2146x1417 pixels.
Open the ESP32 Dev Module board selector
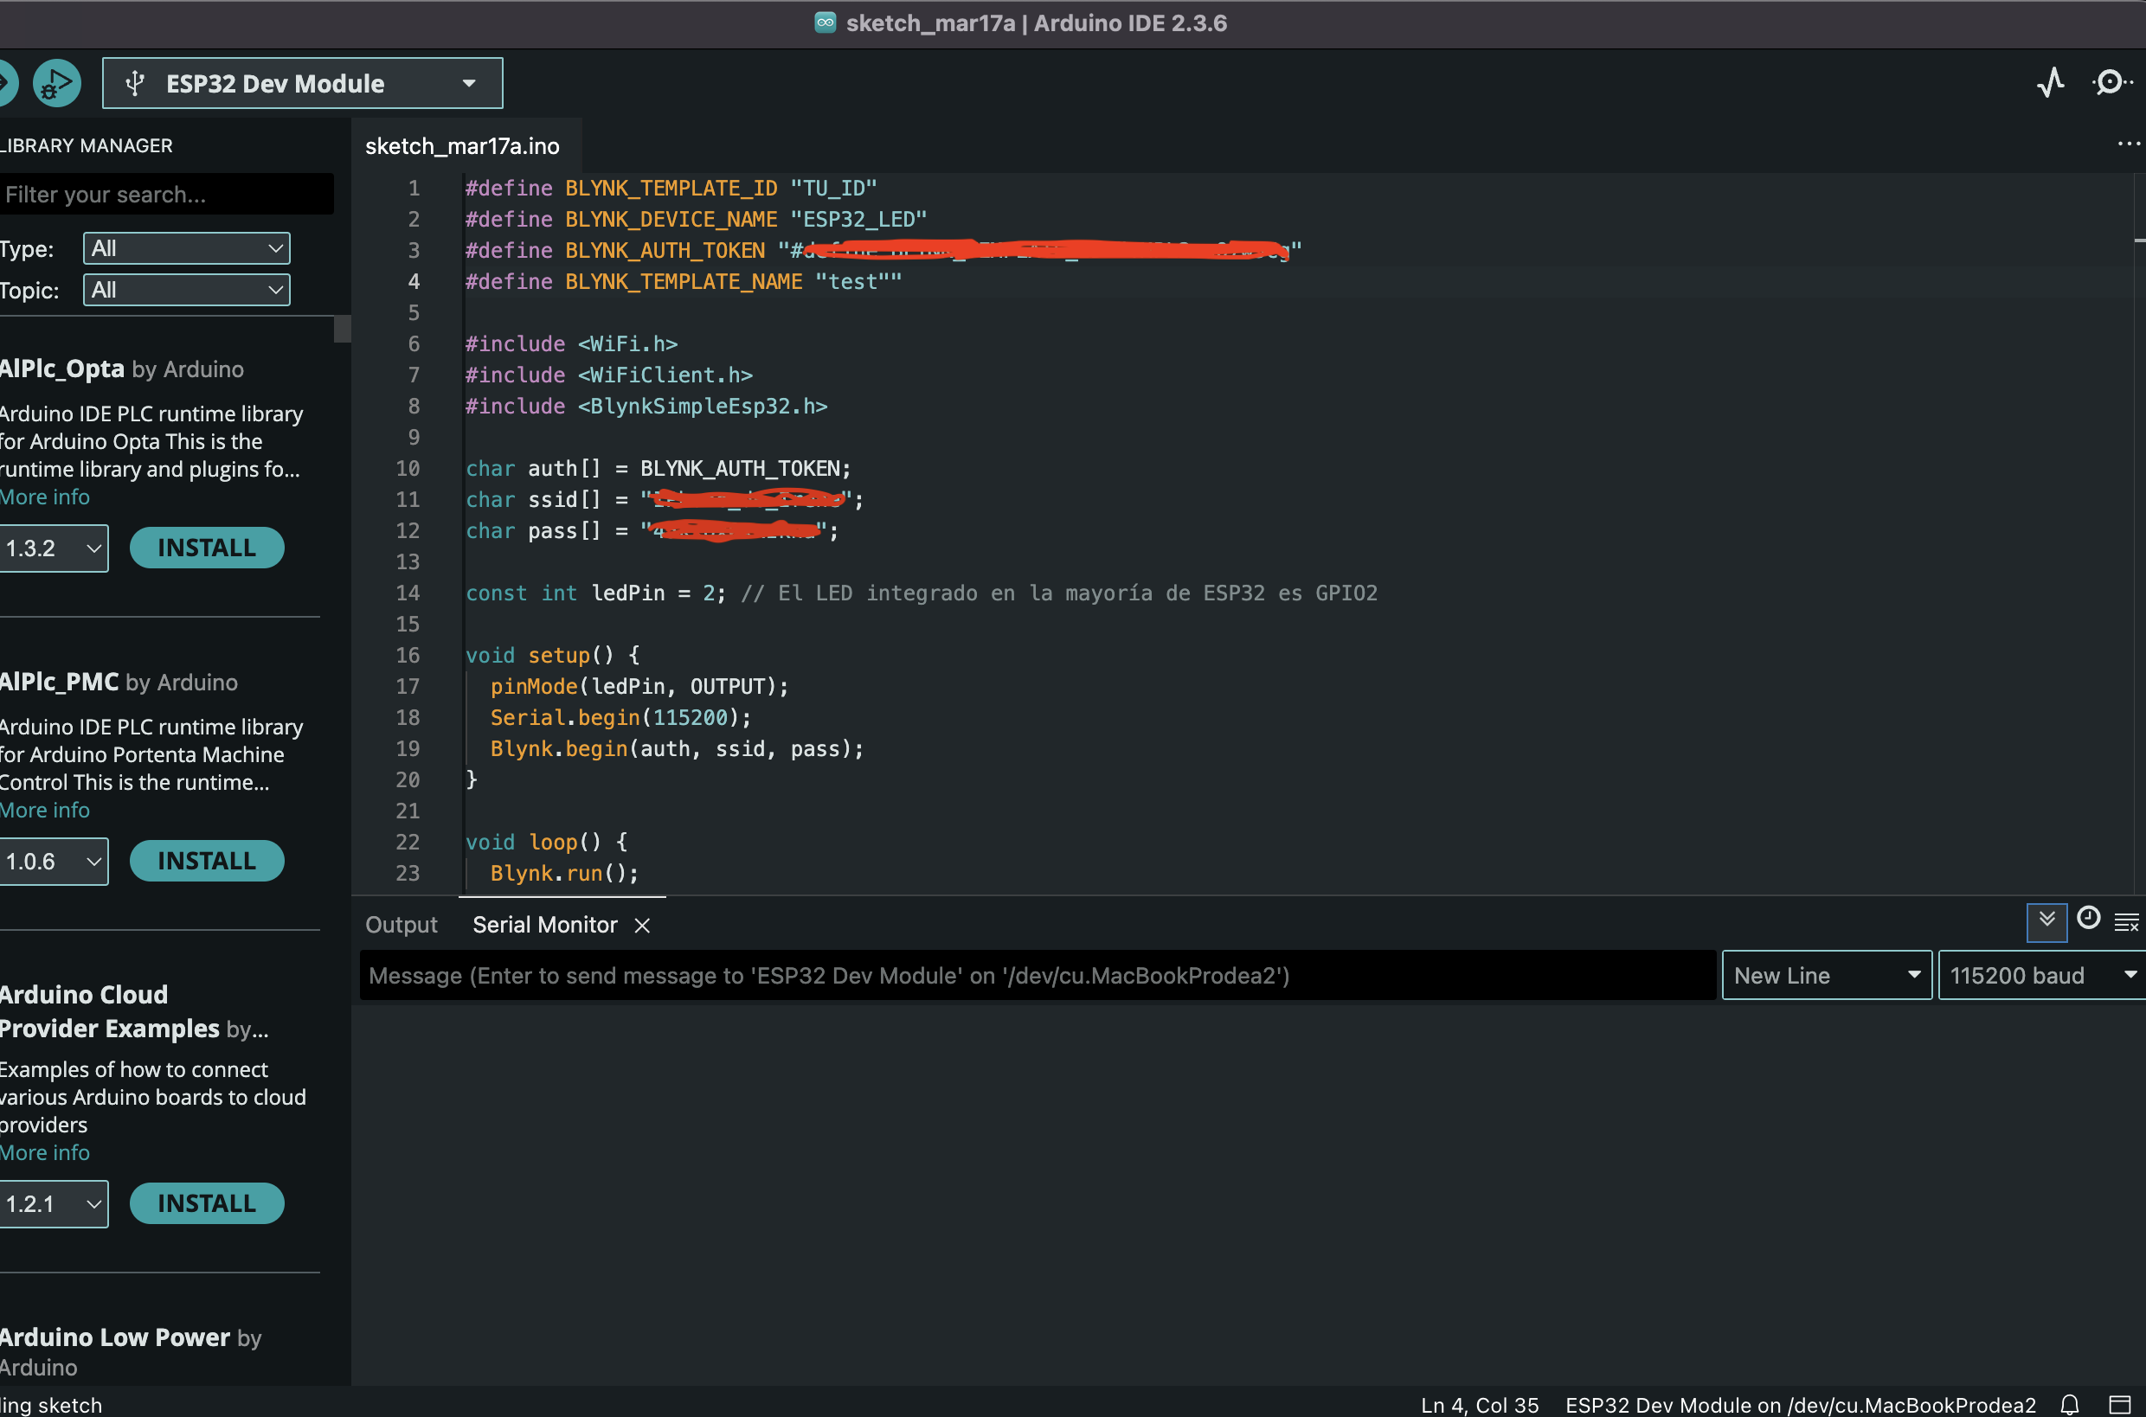click(303, 83)
